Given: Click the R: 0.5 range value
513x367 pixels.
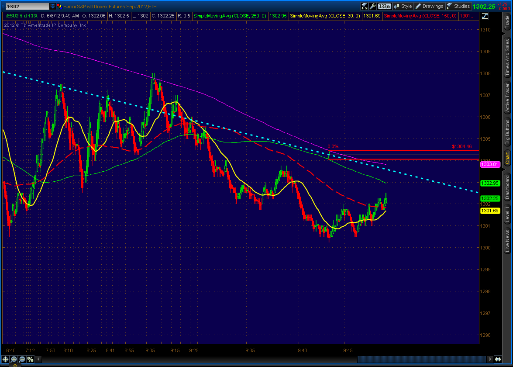Looking at the screenshot, I should coord(184,16).
